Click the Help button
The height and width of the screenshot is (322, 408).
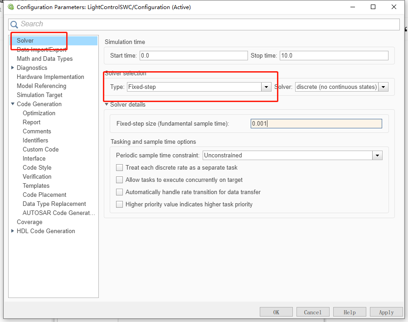pyautogui.click(x=350, y=312)
